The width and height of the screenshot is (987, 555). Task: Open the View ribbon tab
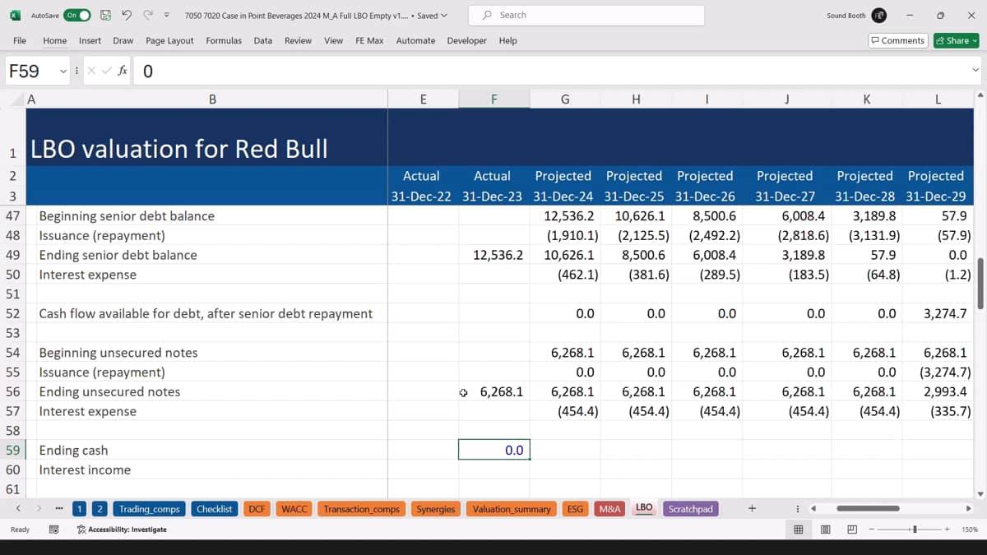click(334, 40)
